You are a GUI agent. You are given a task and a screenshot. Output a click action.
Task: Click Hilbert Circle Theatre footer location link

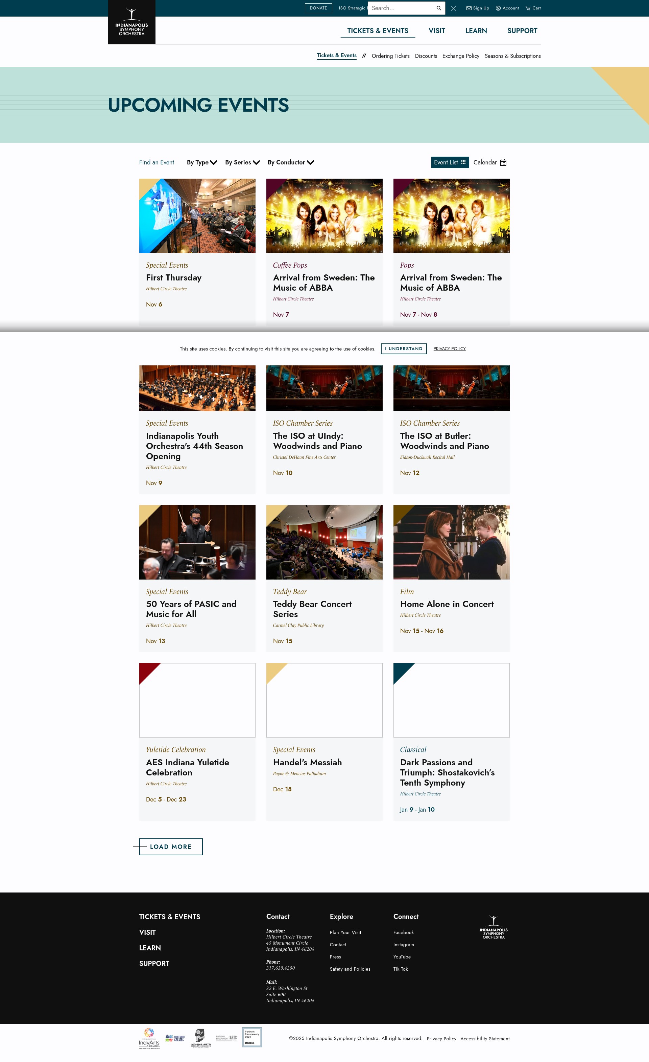[289, 936]
